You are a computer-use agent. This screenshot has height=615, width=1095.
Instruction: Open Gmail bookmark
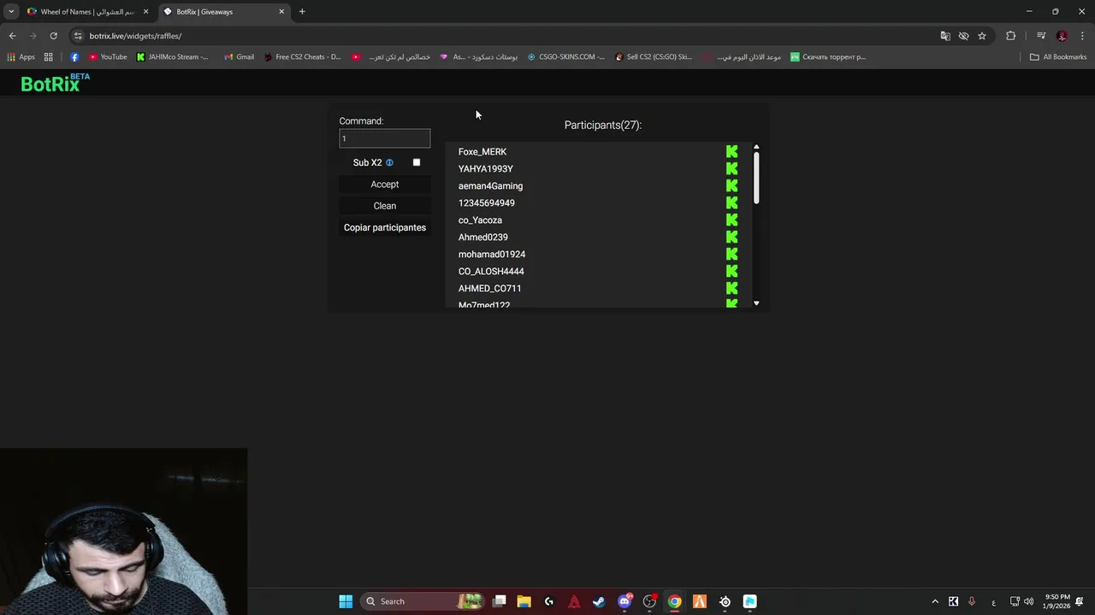tap(239, 57)
